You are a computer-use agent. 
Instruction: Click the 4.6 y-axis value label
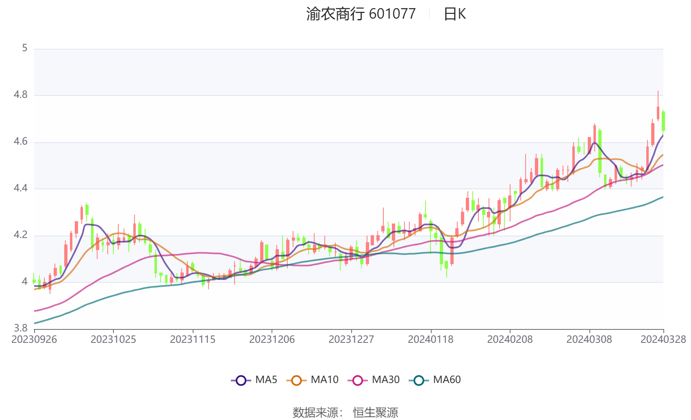pyautogui.click(x=21, y=142)
